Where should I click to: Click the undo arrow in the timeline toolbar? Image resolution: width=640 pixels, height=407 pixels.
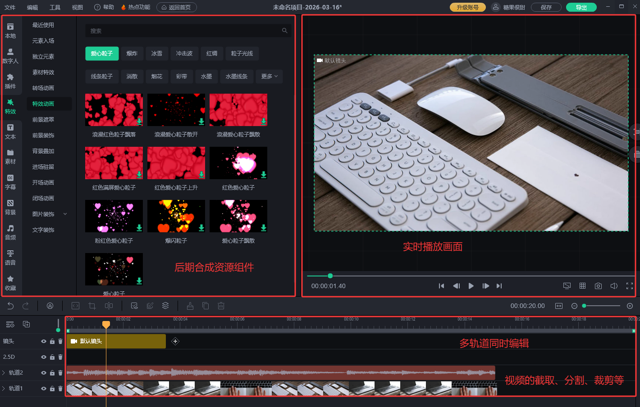(x=10, y=306)
